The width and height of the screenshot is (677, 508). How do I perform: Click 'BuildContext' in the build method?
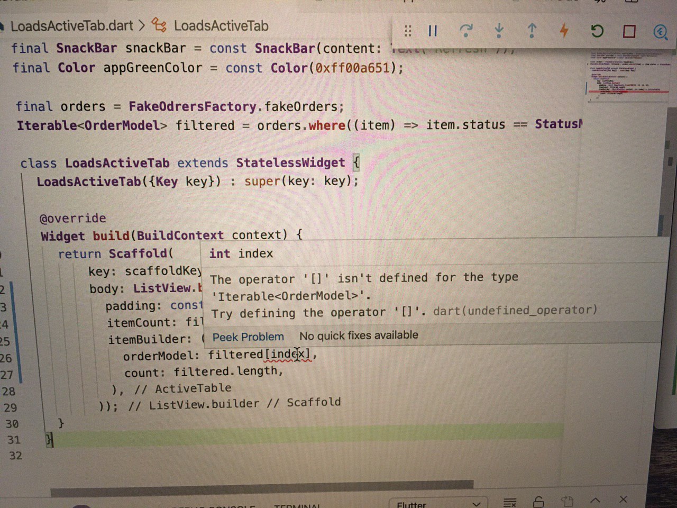180,235
